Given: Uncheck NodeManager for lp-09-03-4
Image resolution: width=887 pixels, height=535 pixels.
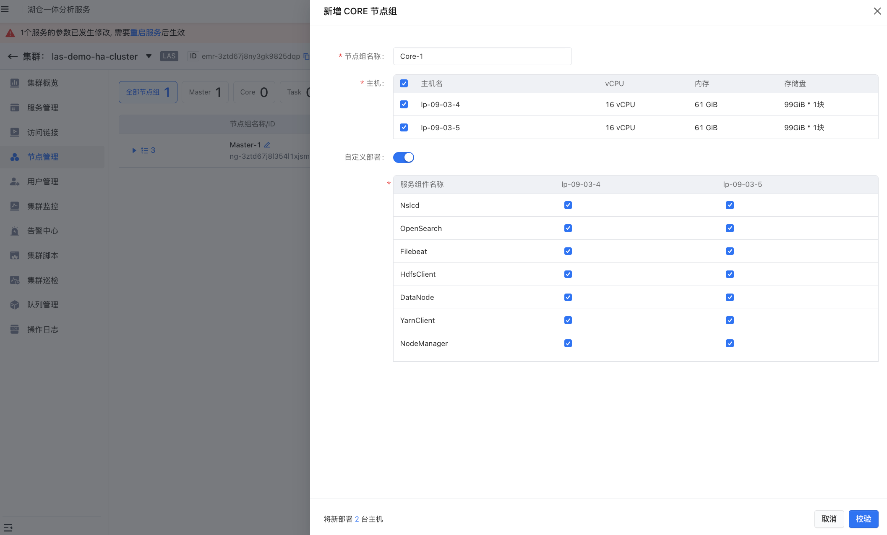Looking at the screenshot, I should (568, 344).
